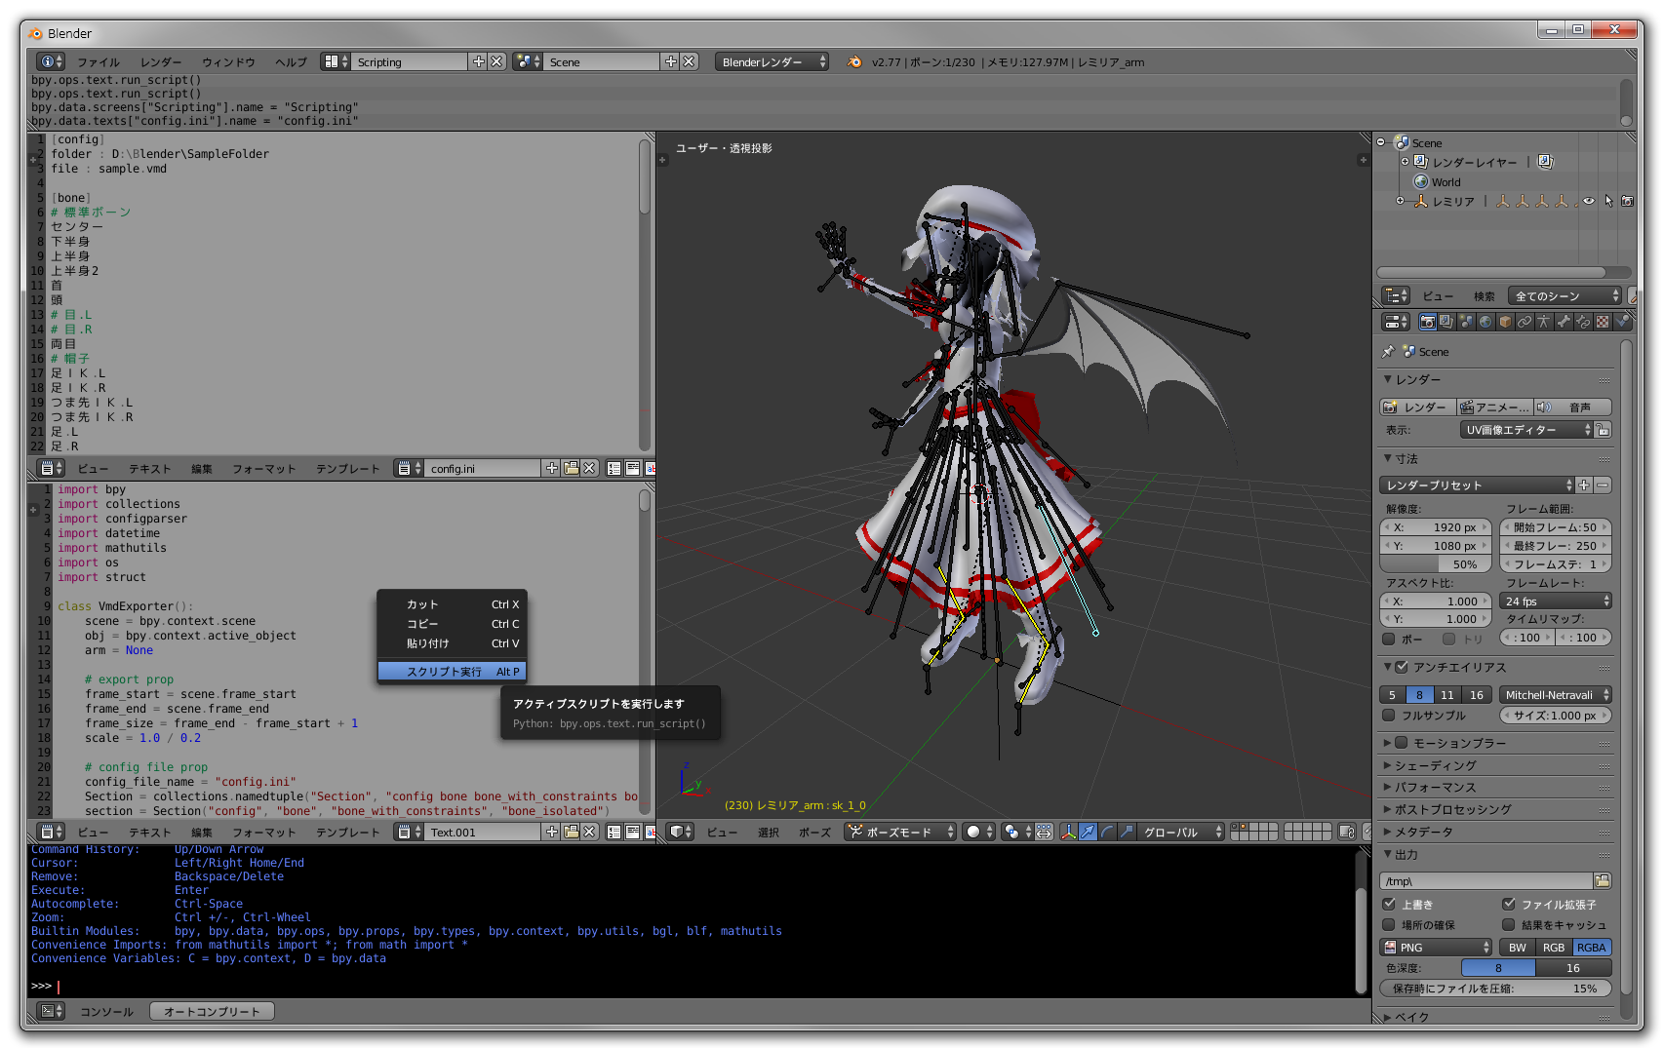Toggle the アンチエイリアス checkbox
This screenshot has height=1048, width=1664.
pyautogui.click(x=1402, y=668)
